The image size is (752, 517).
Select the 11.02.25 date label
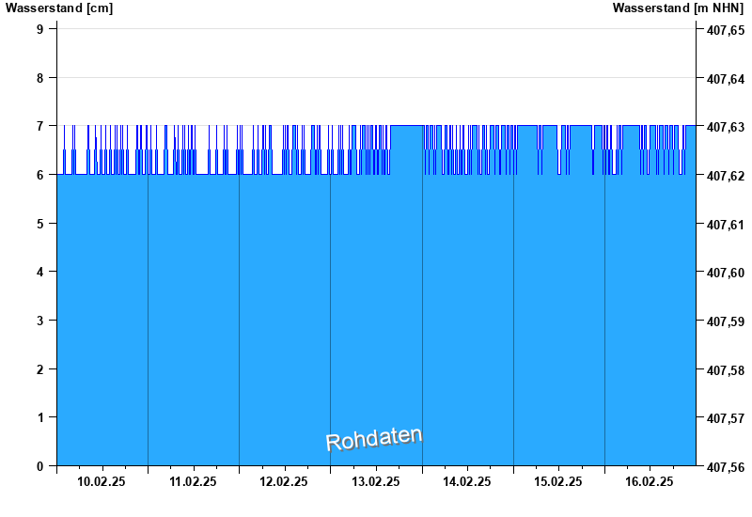[x=193, y=481]
